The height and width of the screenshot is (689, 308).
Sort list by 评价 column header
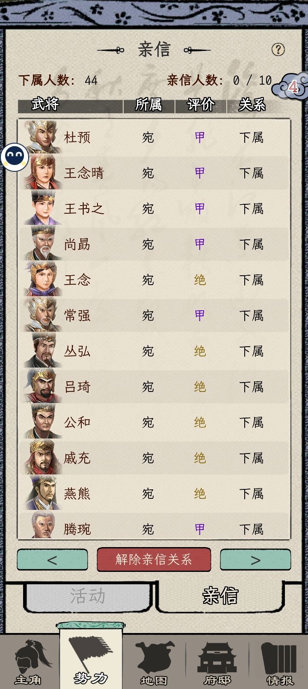point(201,105)
